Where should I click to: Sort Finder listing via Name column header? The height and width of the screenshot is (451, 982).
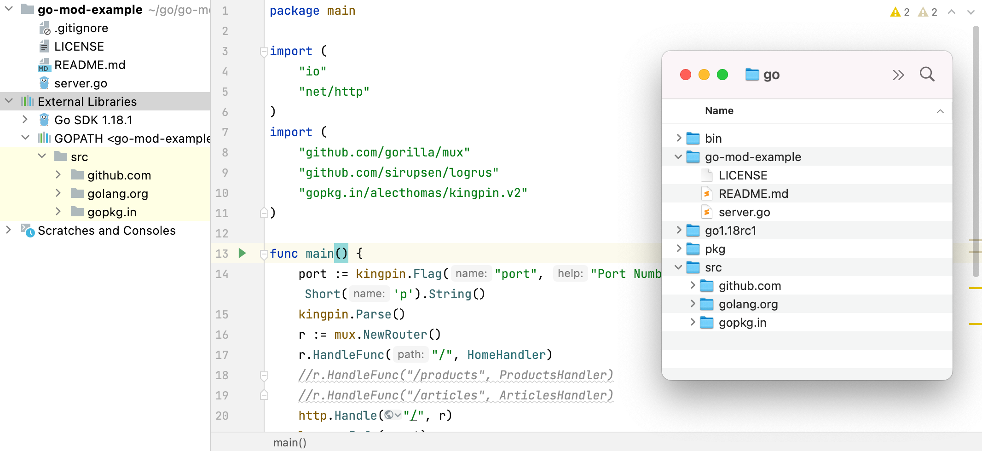click(719, 110)
